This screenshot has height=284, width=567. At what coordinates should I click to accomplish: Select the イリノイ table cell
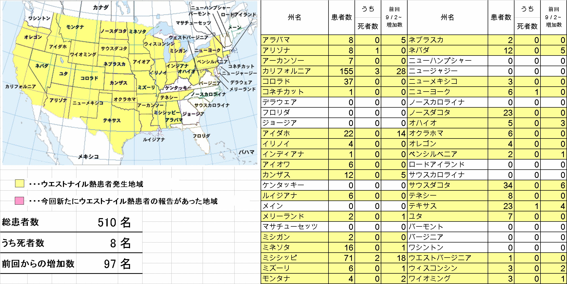(x=295, y=144)
